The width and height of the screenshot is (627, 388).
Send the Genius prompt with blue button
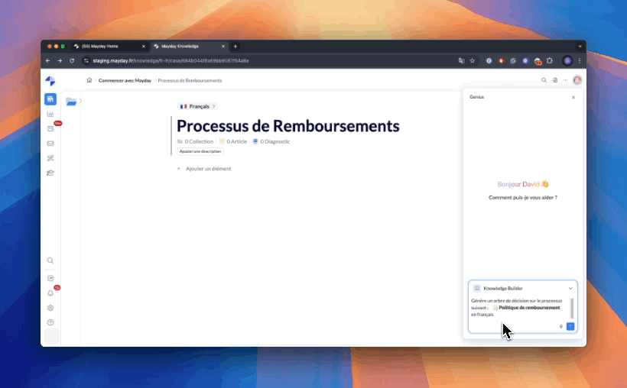(570, 326)
